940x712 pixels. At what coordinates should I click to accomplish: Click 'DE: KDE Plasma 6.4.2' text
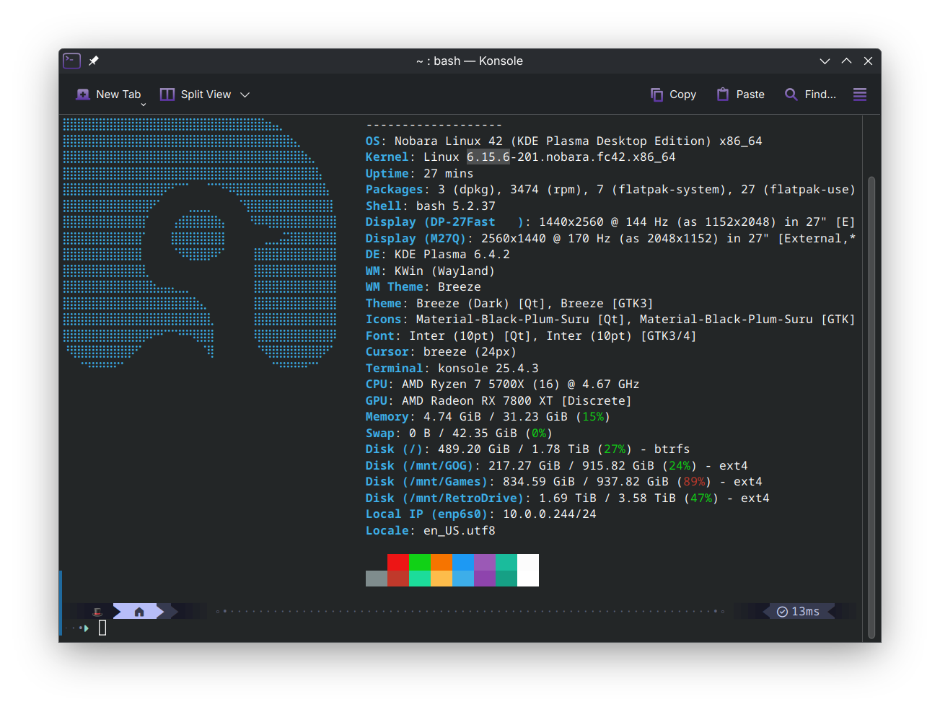point(438,255)
